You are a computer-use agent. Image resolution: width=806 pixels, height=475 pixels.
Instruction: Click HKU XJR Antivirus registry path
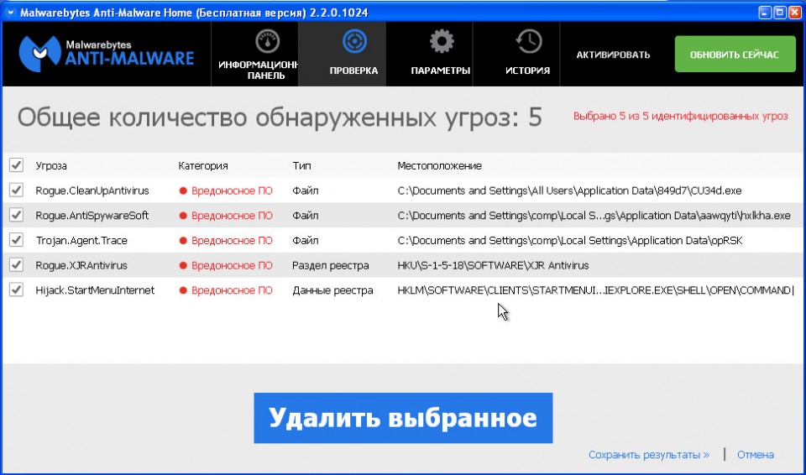click(493, 265)
